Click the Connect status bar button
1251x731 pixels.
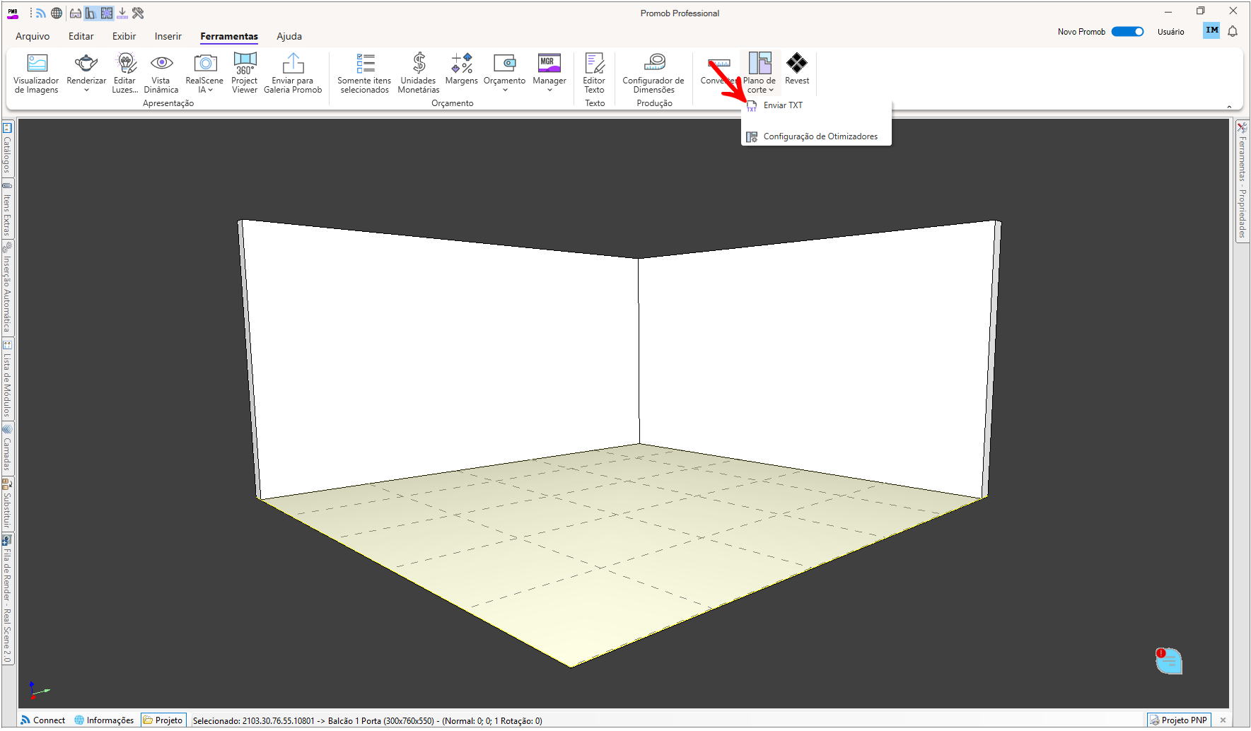pyautogui.click(x=43, y=720)
